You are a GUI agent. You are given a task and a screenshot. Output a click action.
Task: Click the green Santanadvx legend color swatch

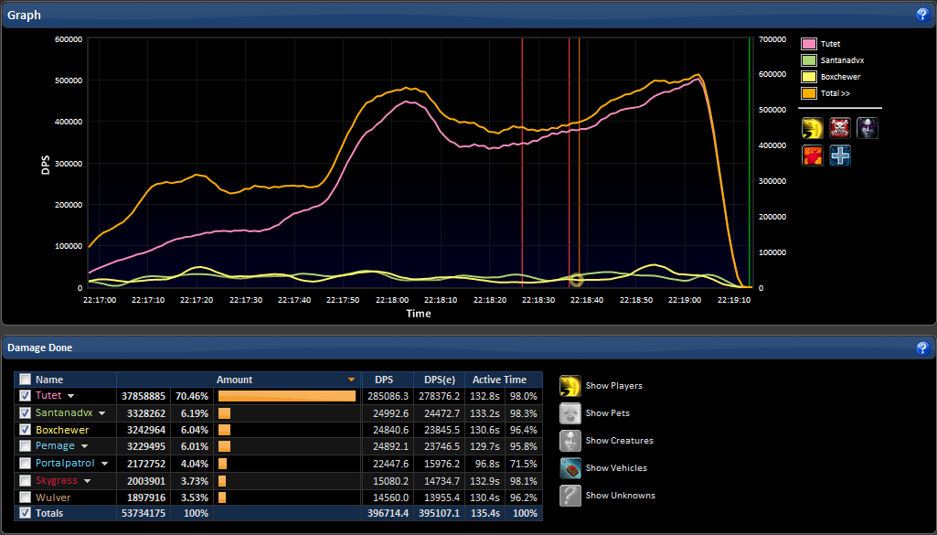[x=808, y=60]
